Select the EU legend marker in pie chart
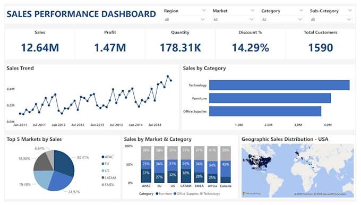Screen dimensions: 361x205 pyautogui.click(x=103, y=164)
